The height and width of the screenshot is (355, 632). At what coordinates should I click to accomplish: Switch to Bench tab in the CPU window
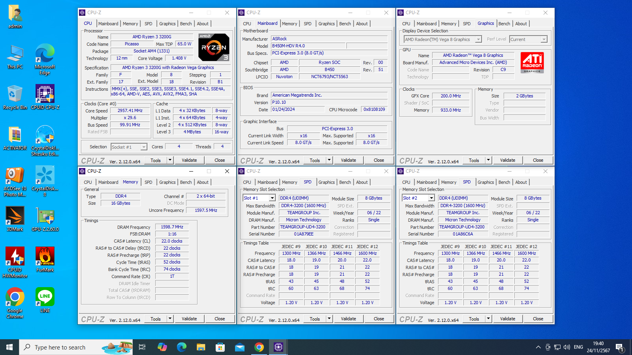tap(186, 24)
